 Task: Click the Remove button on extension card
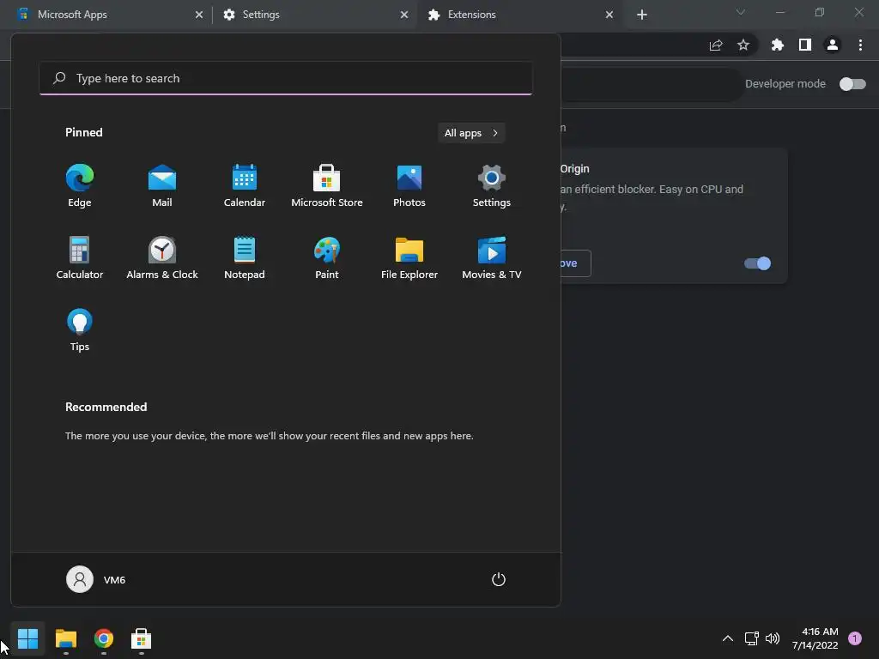click(x=574, y=263)
